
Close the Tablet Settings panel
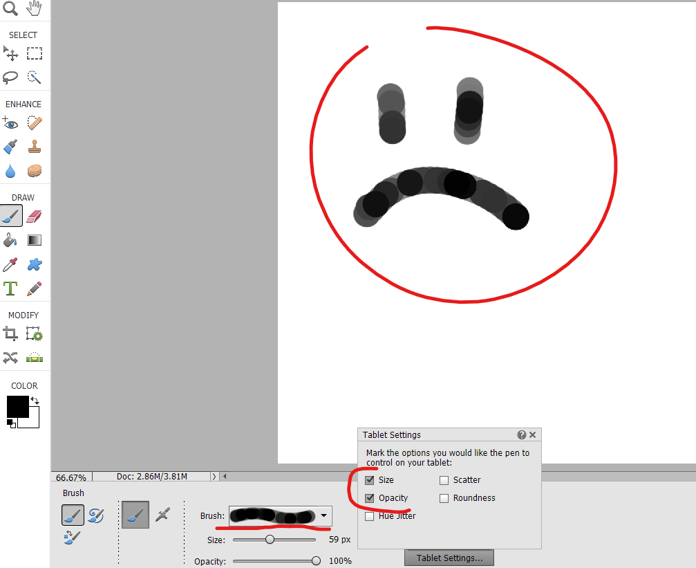(x=532, y=434)
